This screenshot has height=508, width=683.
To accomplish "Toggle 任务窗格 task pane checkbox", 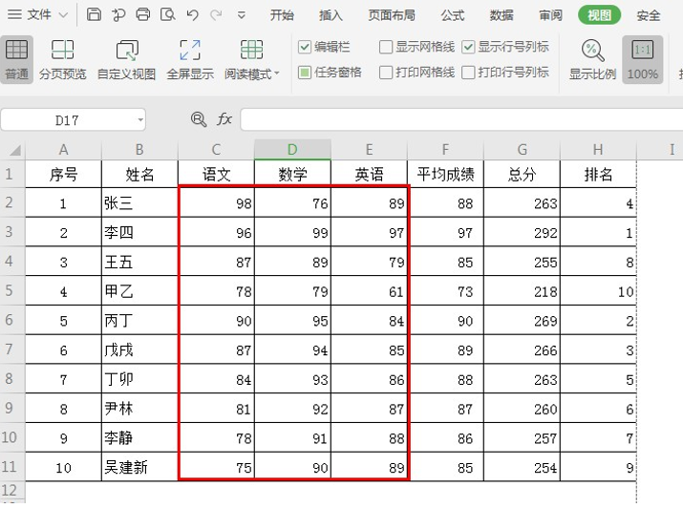I will pyautogui.click(x=305, y=73).
